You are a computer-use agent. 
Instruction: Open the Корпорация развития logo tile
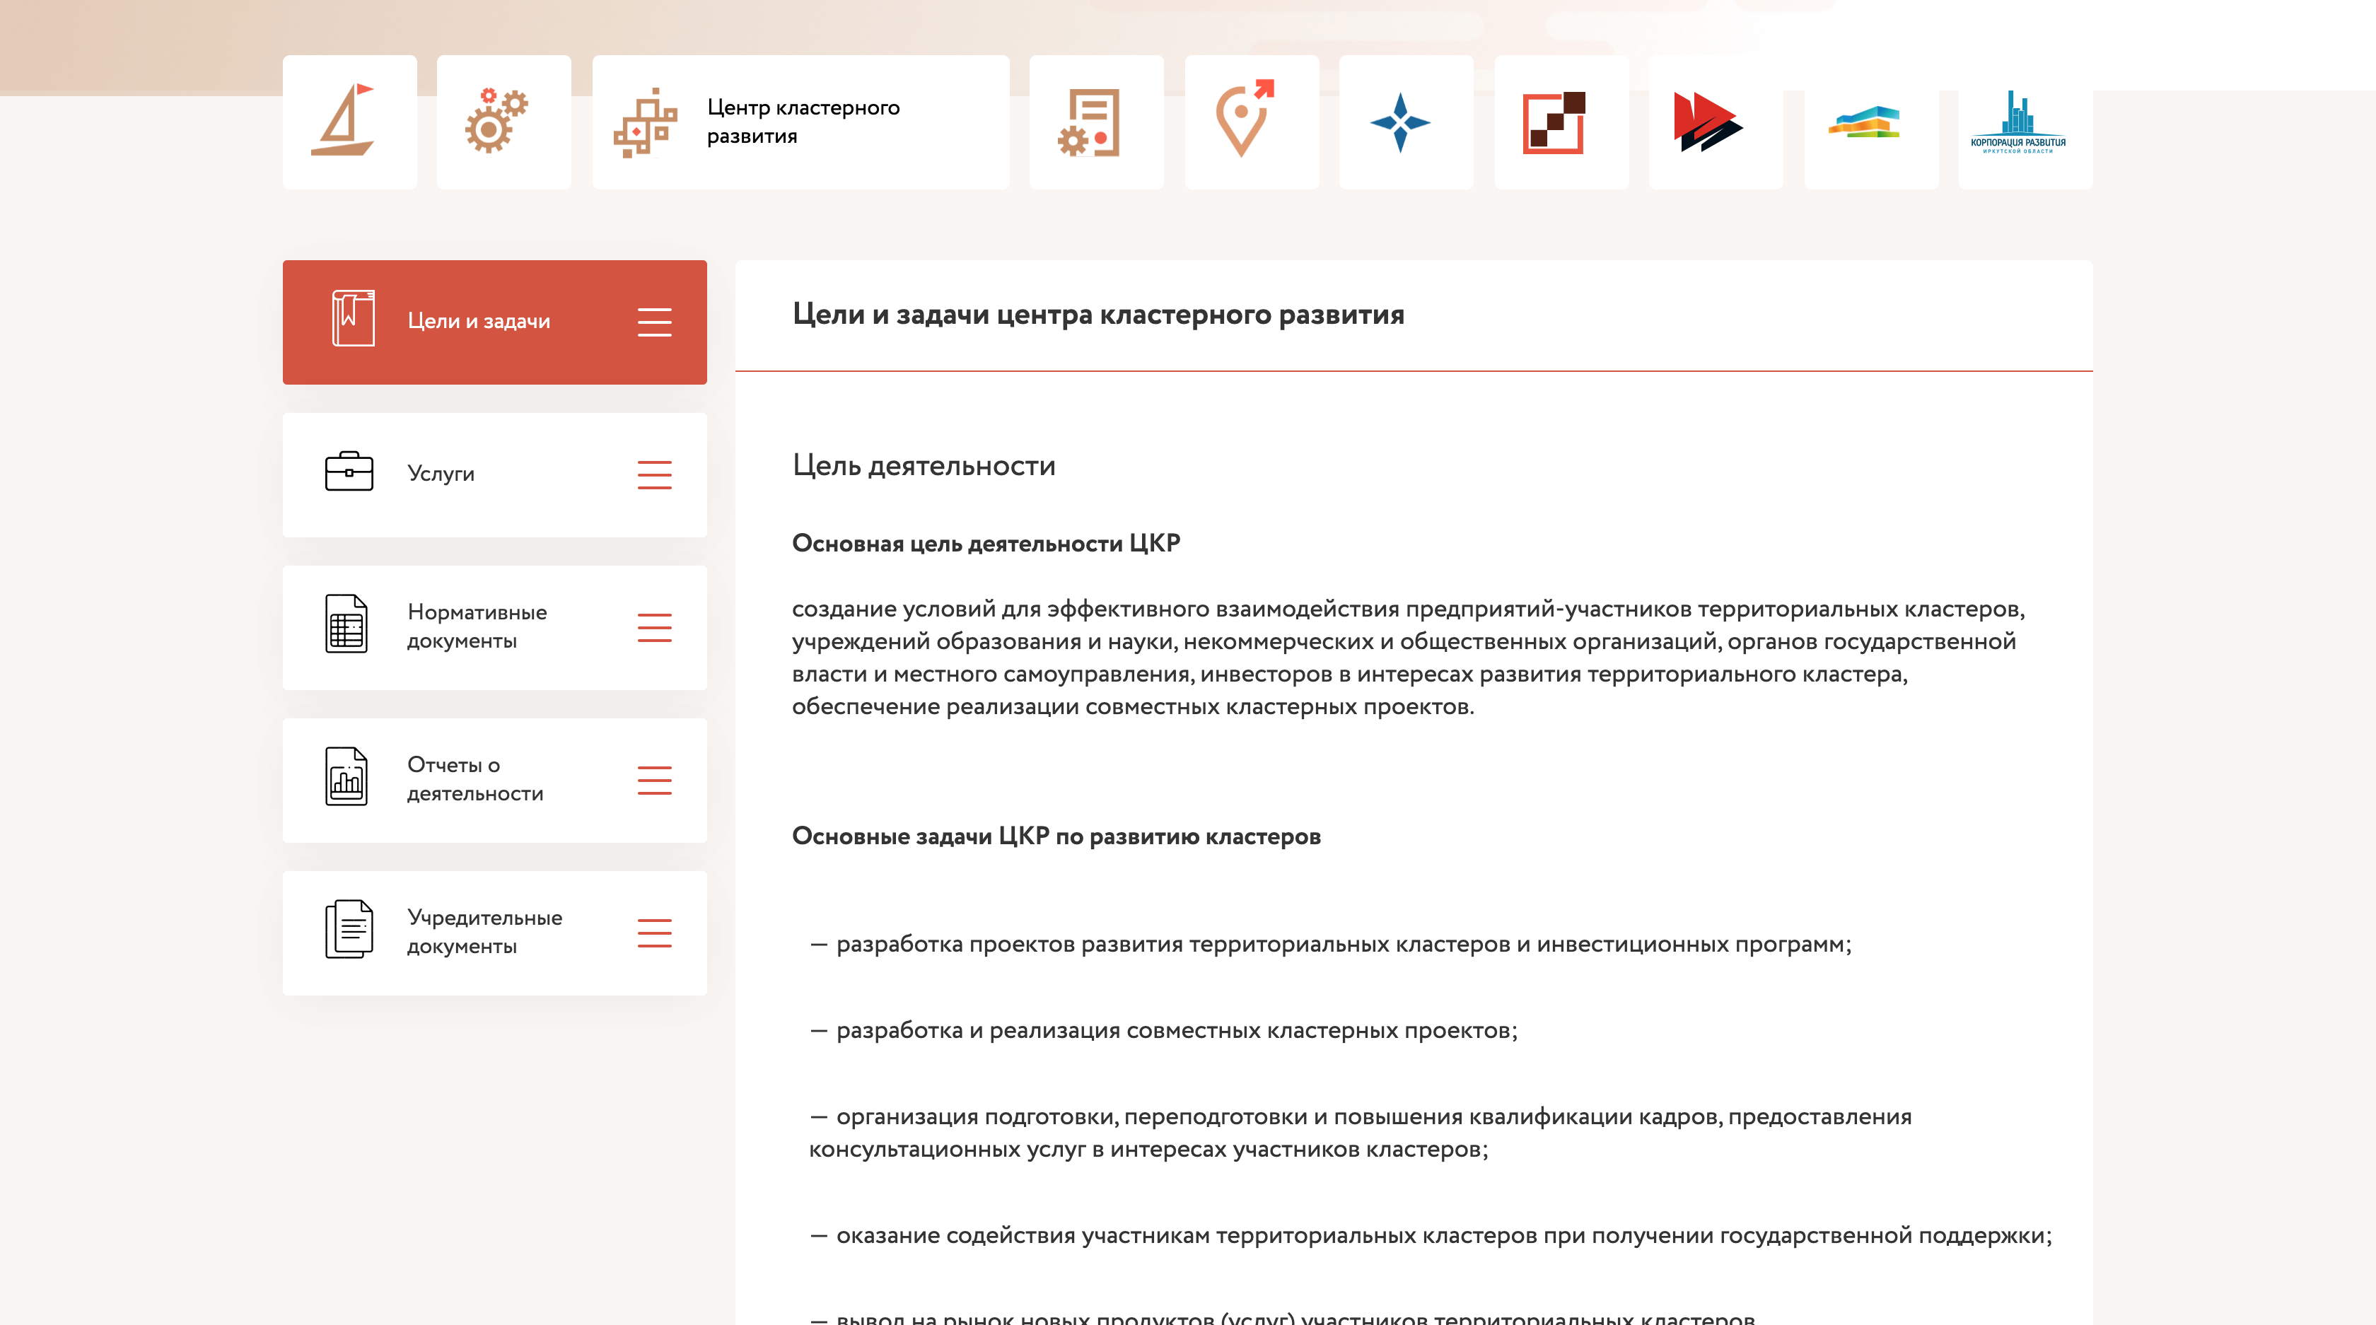(2025, 122)
